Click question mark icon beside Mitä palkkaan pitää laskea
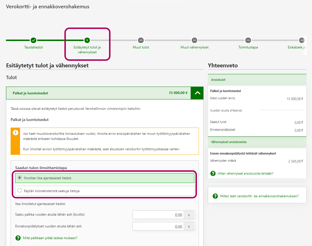Screen dimensions: 312x246 click(18, 238)
